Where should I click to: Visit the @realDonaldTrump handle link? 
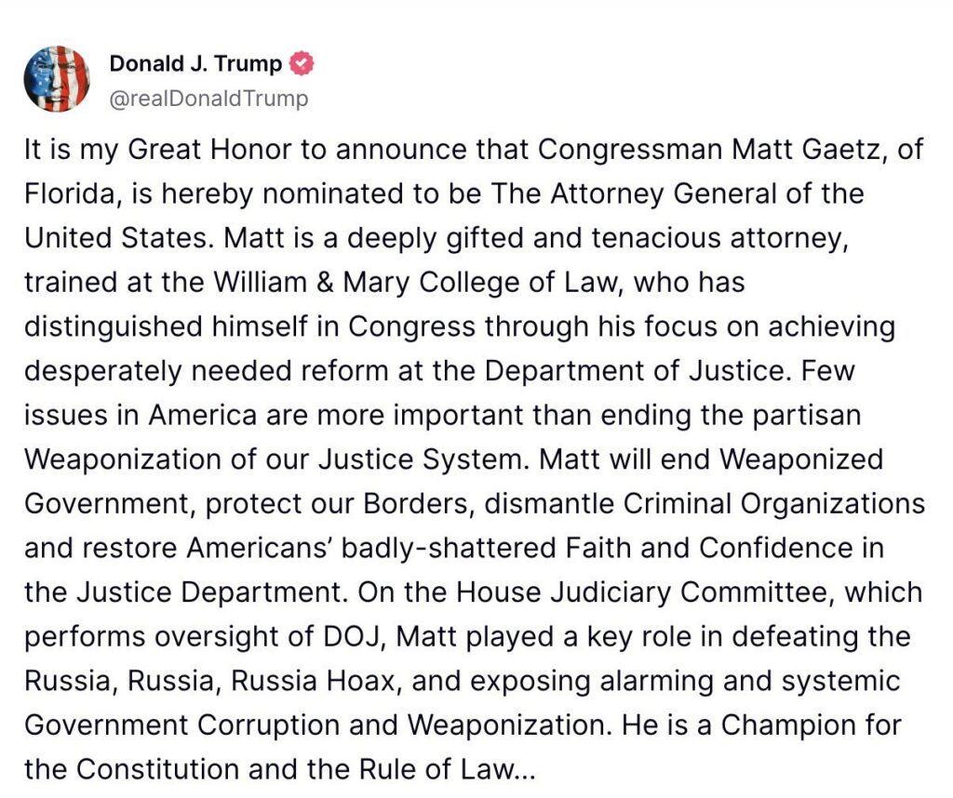[208, 98]
